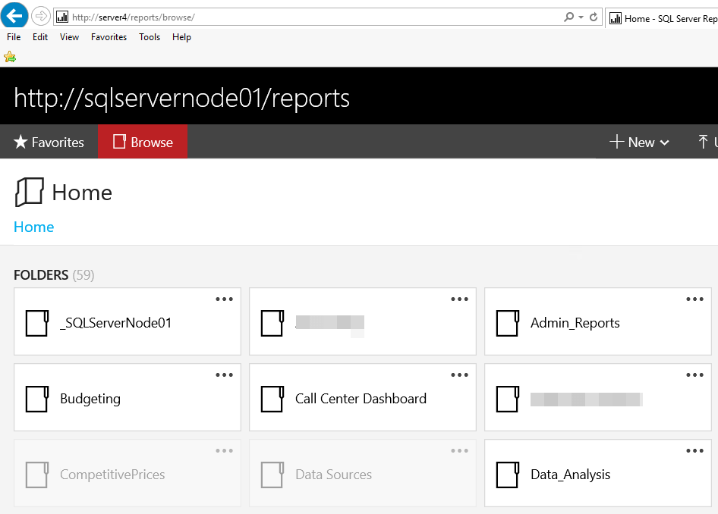Open the Tools menu
The width and height of the screenshot is (718, 514).
pos(150,37)
